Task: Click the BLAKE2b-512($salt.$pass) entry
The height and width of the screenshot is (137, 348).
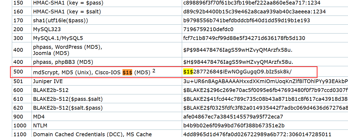Action: tap(68, 108)
